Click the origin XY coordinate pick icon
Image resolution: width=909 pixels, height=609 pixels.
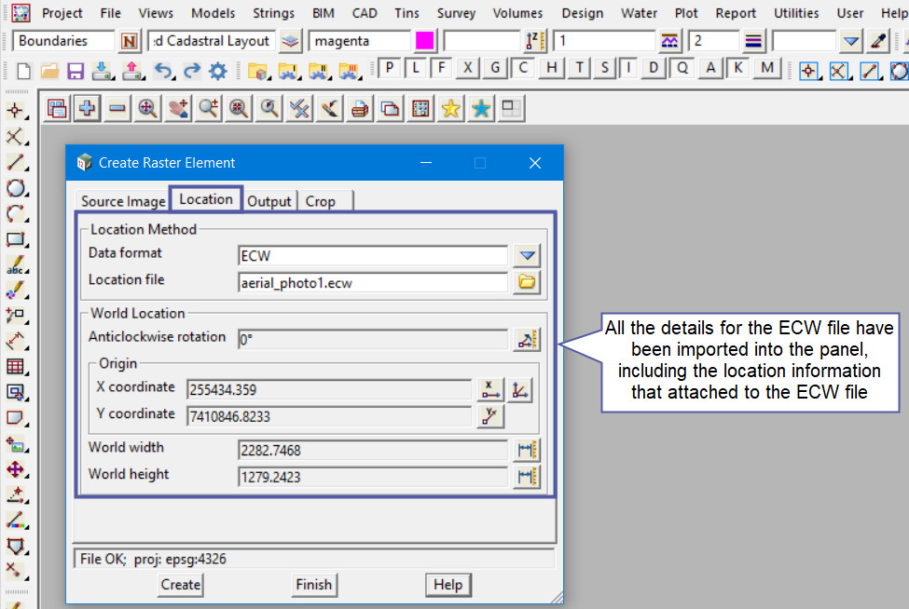coord(520,390)
